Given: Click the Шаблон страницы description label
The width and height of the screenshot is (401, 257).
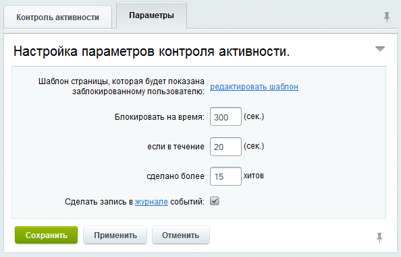Looking at the screenshot, I should pos(122,86).
